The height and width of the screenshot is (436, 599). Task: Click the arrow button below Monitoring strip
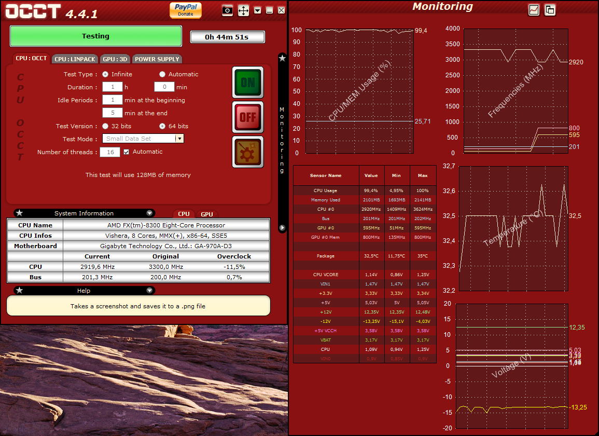pos(282,228)
